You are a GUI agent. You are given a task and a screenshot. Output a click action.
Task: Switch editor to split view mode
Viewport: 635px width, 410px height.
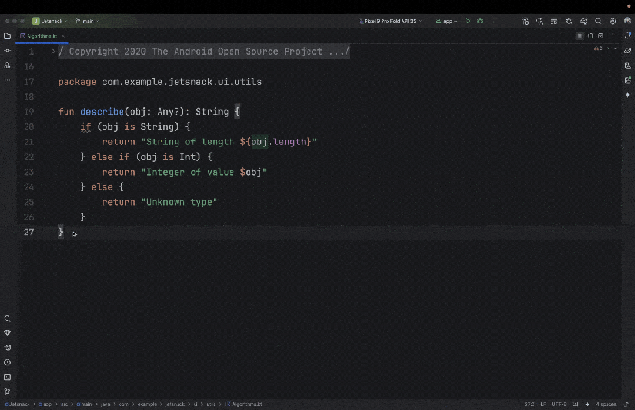(590, 36)
